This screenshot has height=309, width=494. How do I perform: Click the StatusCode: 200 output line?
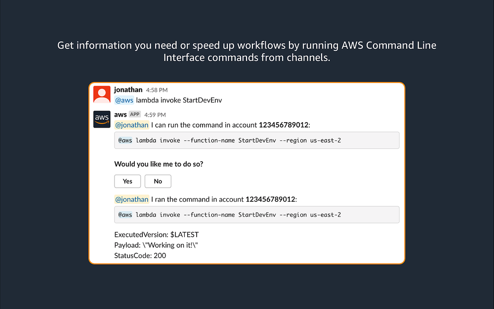140,256
